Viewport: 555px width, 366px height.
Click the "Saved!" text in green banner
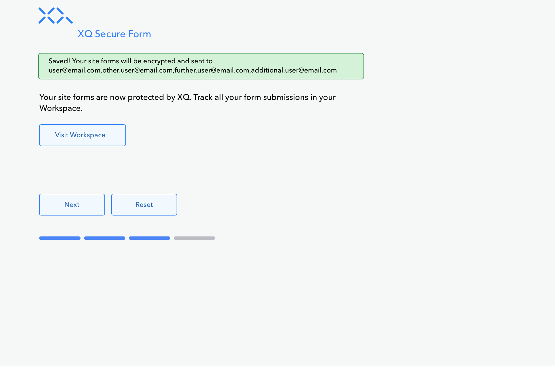coord(59,61)
